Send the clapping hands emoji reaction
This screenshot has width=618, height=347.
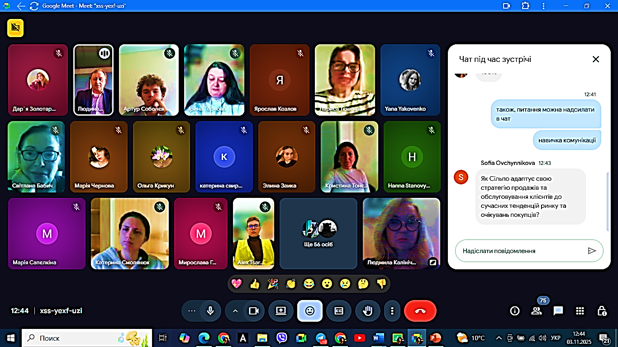click(x=290, y=284)
